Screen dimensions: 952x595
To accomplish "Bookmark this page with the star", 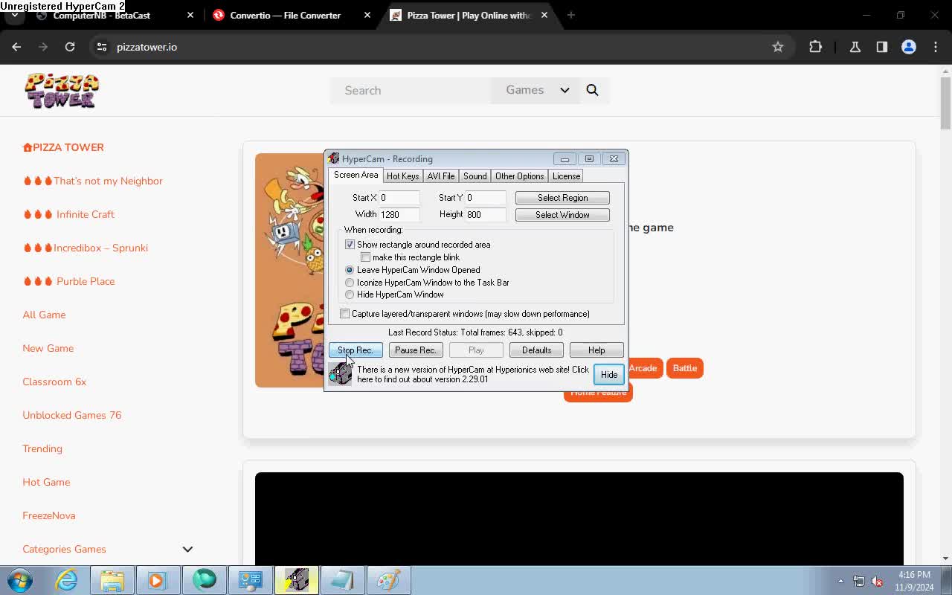I will 778,47.
